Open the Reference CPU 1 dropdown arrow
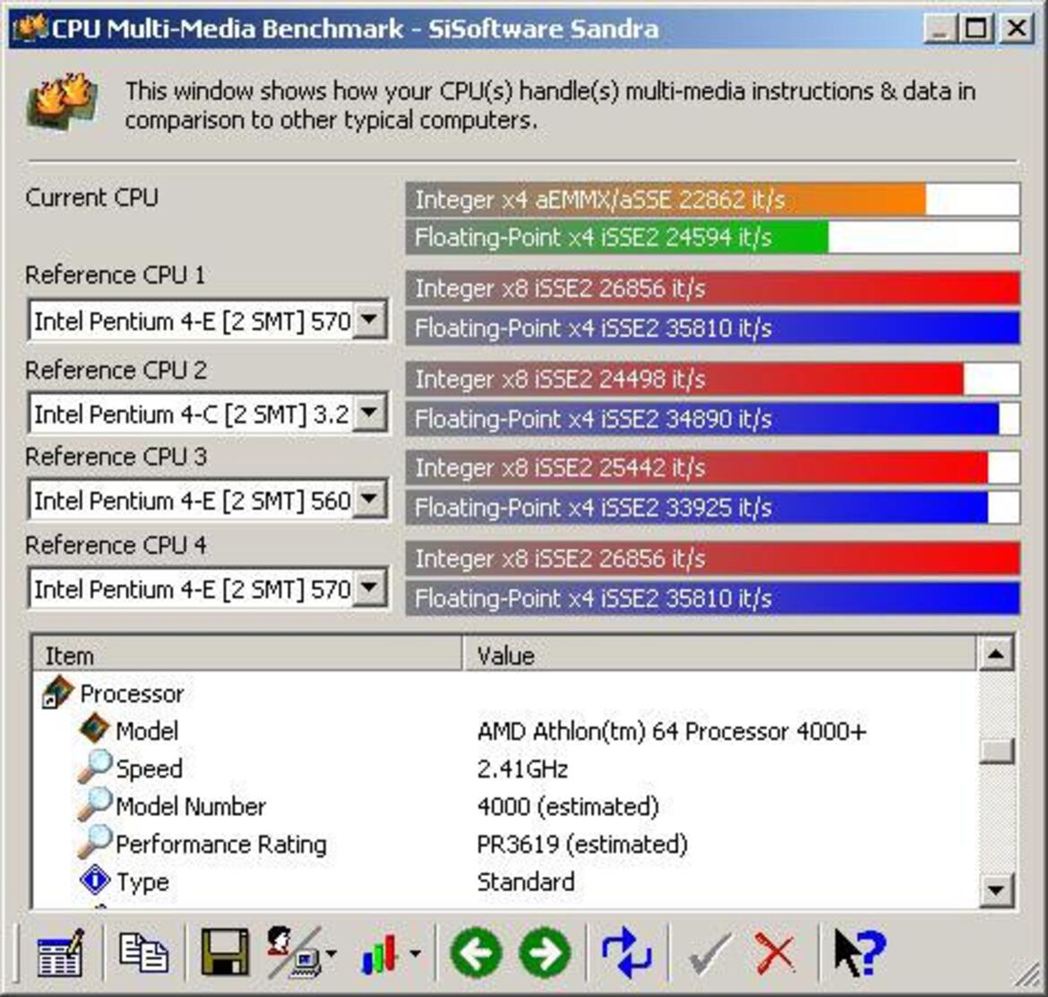 370,320
